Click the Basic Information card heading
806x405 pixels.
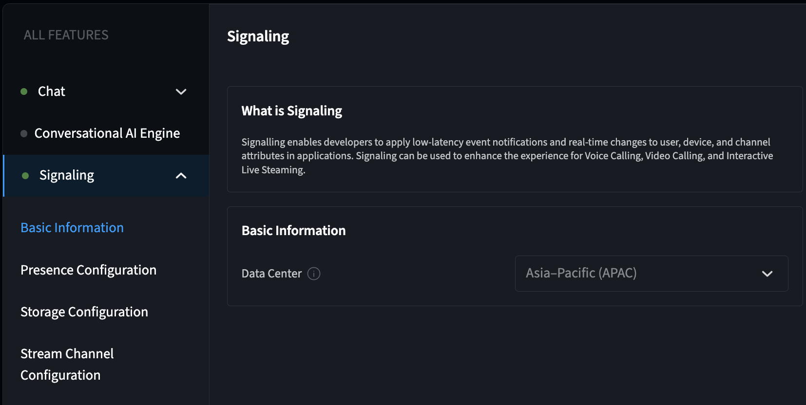(x=294, y=231)
